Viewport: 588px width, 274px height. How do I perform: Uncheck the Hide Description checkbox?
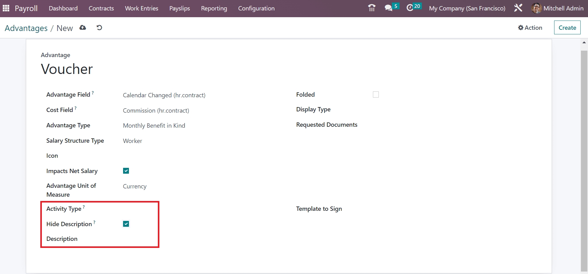click(126, 224)
